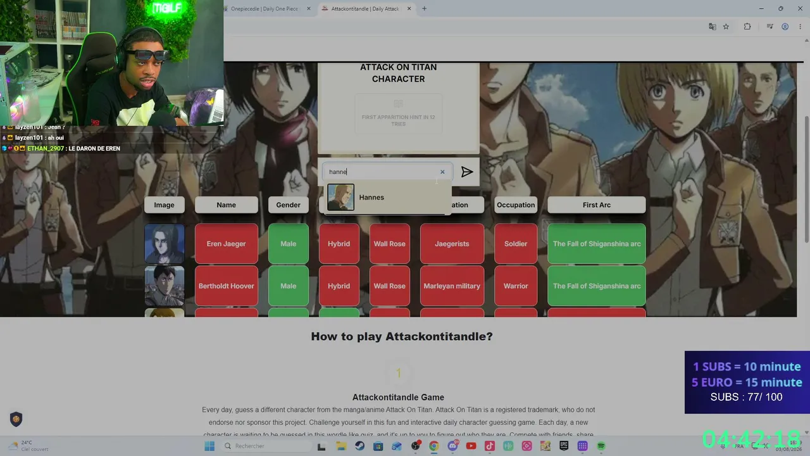Click Male in Bertholdt Hoover's row

(x=288, y=286)
